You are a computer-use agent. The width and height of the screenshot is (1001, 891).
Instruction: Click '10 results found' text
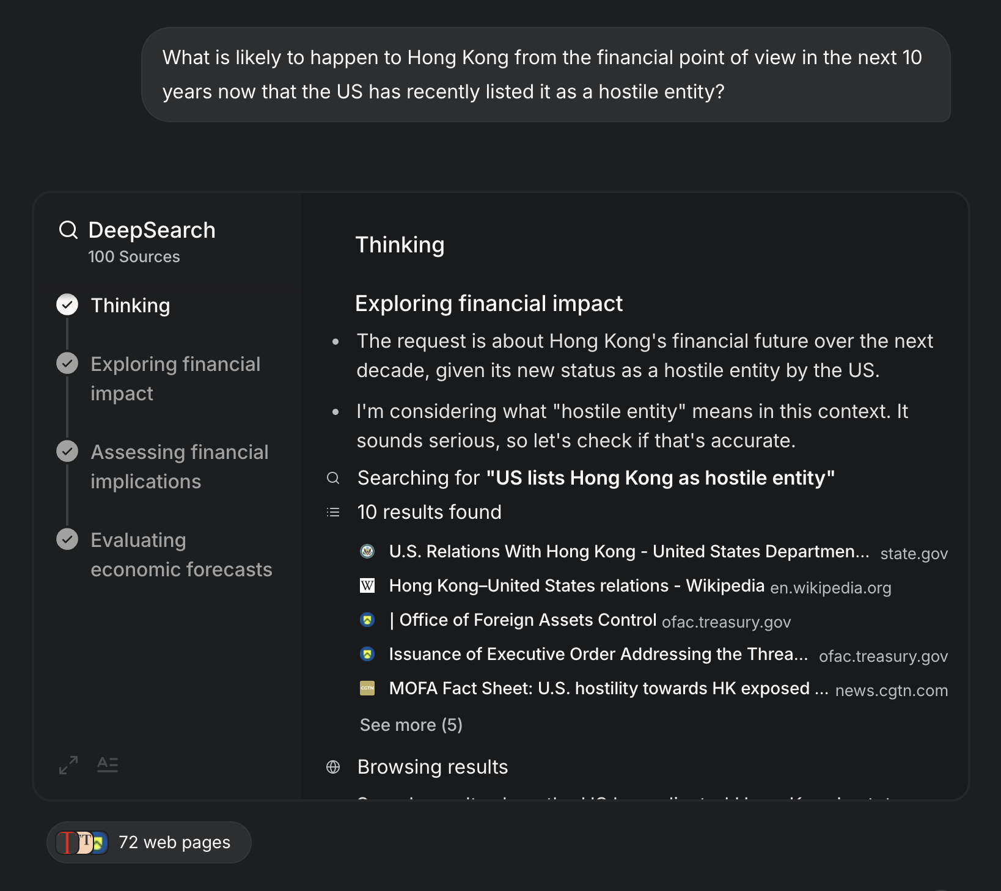click(430, 512)
